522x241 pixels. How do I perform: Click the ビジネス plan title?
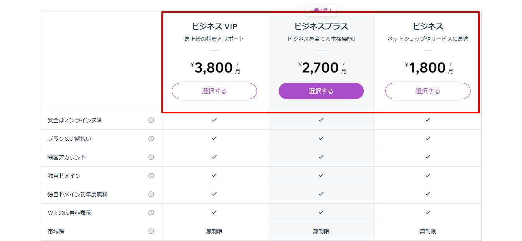click(x=428, y=27)
